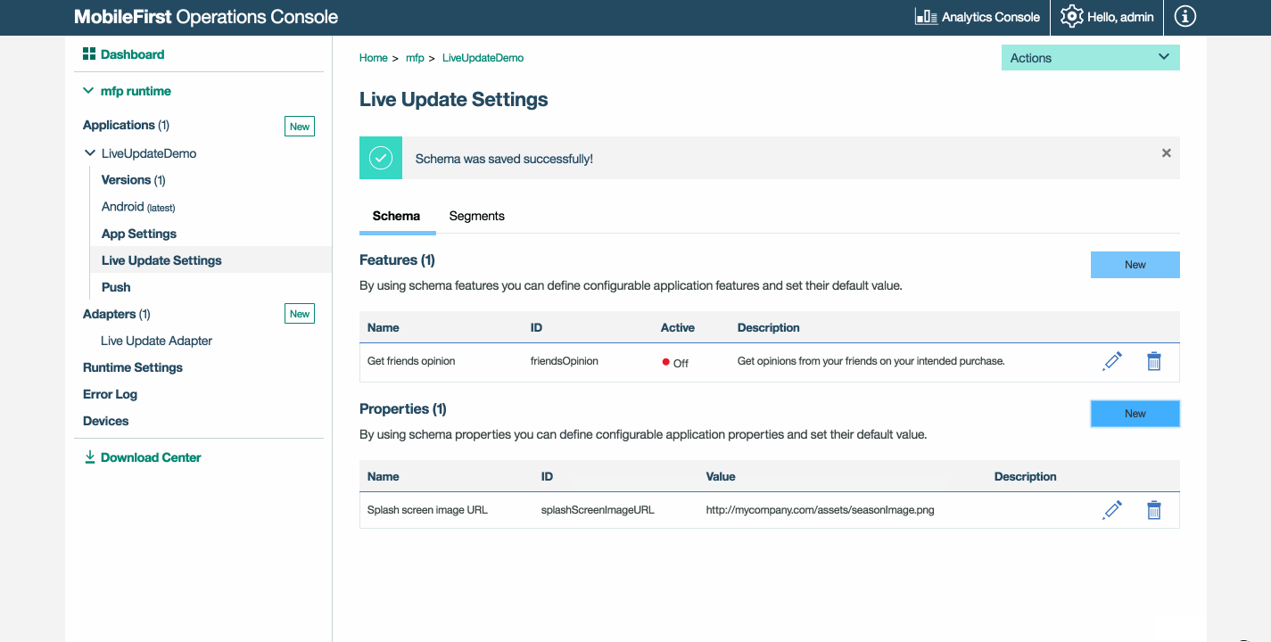Click the Off status of friendsOpinion
The width and height of the screenshot is (1271, 642).
676,363
